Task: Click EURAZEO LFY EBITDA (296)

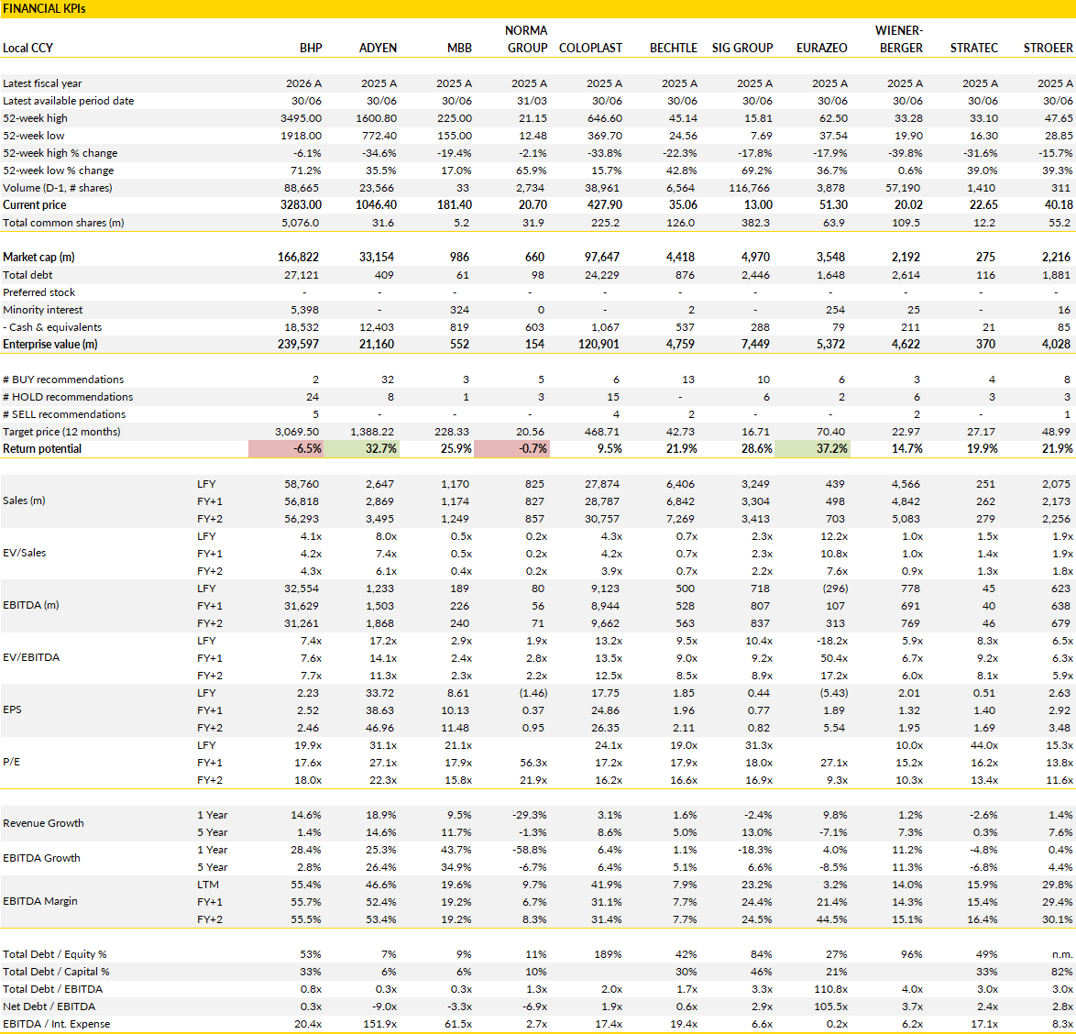Action: click(834, 588)
